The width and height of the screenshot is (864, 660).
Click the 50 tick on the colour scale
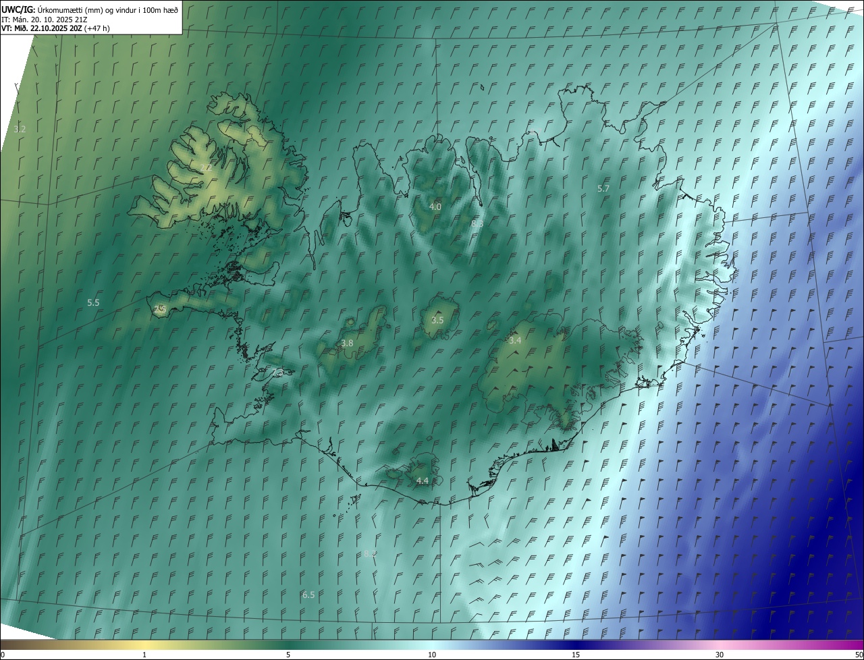click(x=859, y=655)
